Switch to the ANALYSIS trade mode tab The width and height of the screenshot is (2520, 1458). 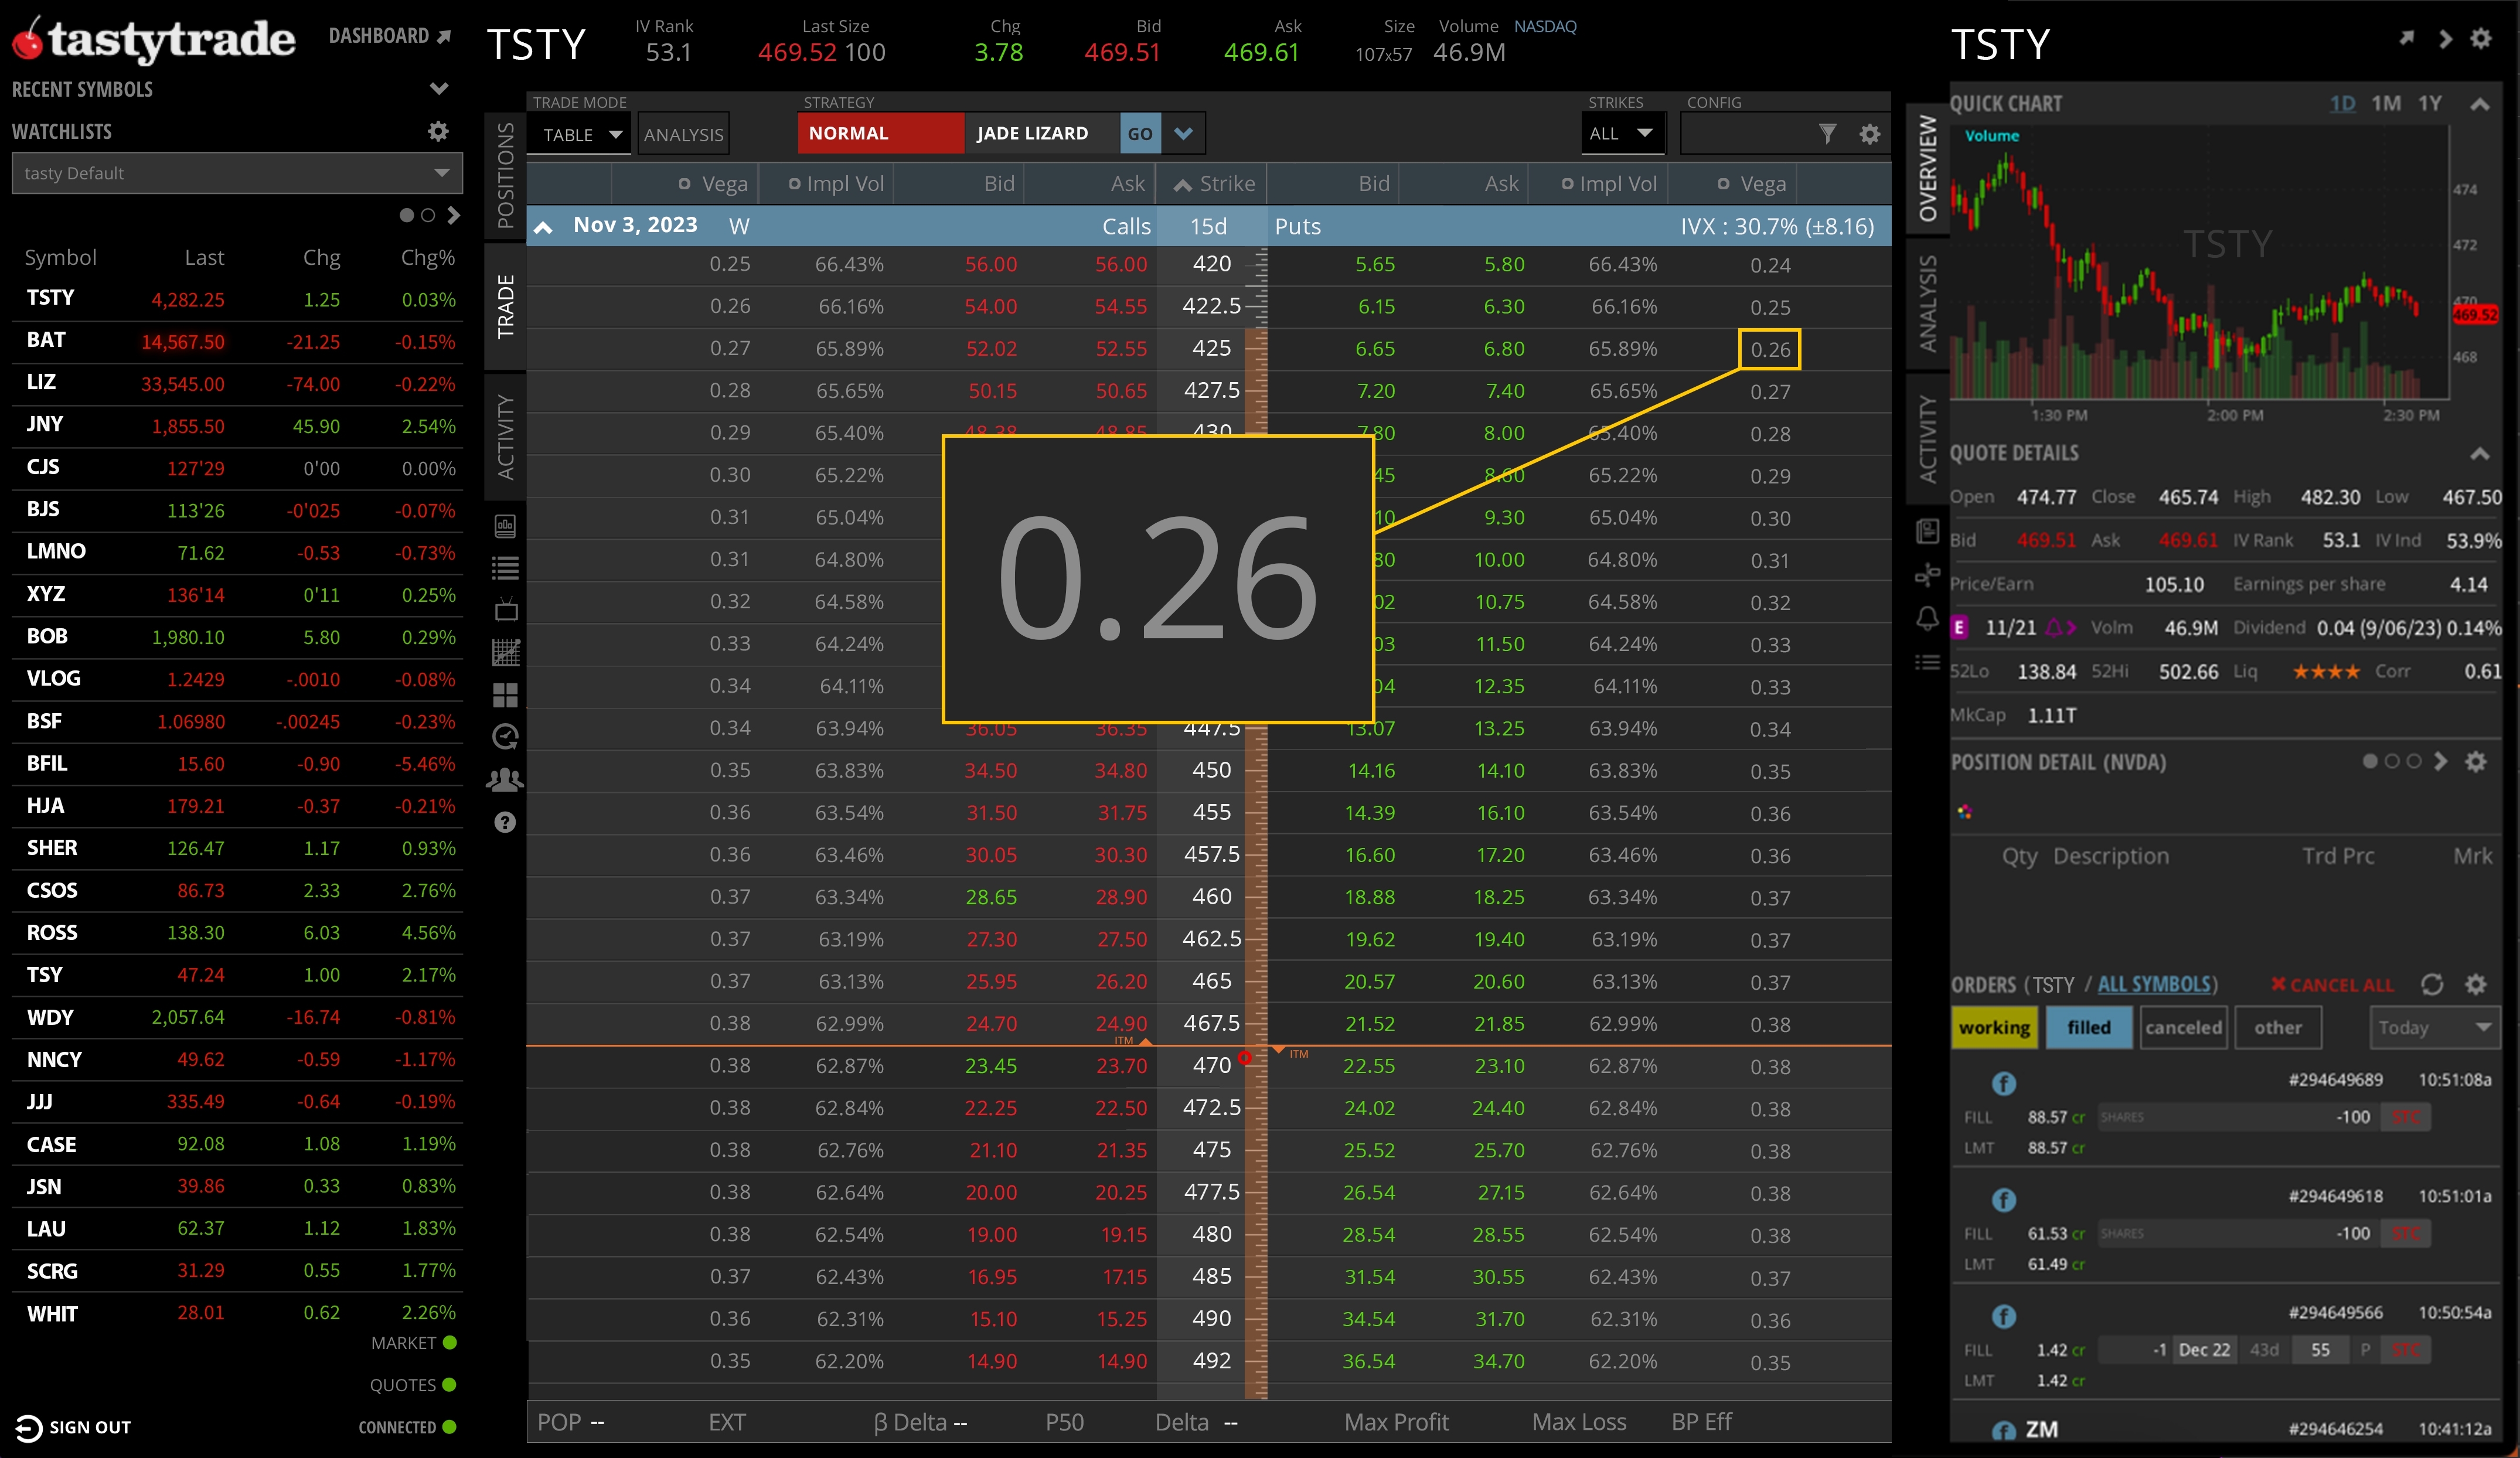tap(683, 133)
